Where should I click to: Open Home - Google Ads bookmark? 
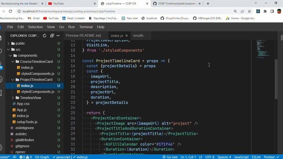(x=241, y=18)
